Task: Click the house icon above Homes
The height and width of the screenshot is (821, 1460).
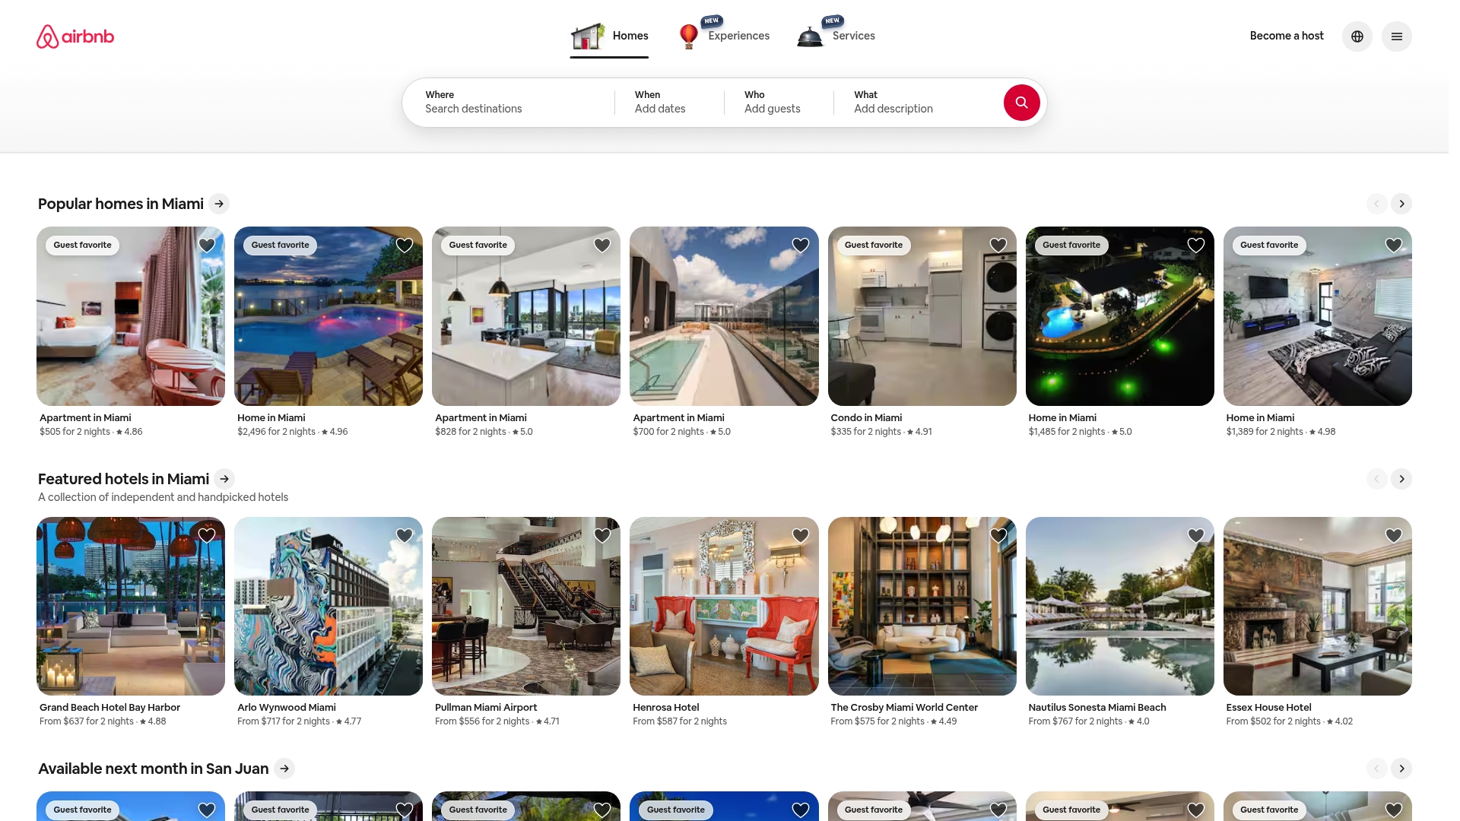Action: (586, 35)
